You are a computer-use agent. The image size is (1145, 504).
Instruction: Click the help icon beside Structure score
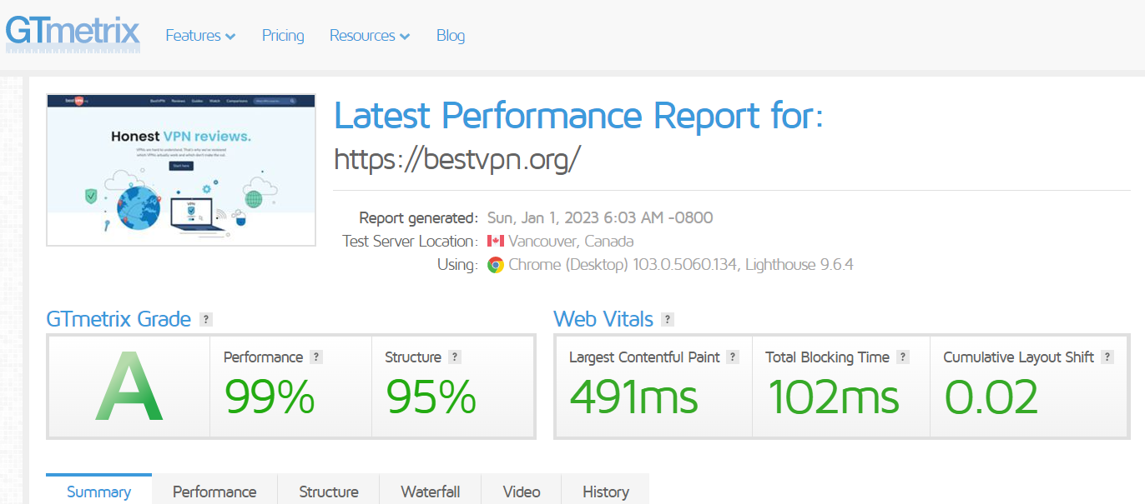tap(454, 357)
